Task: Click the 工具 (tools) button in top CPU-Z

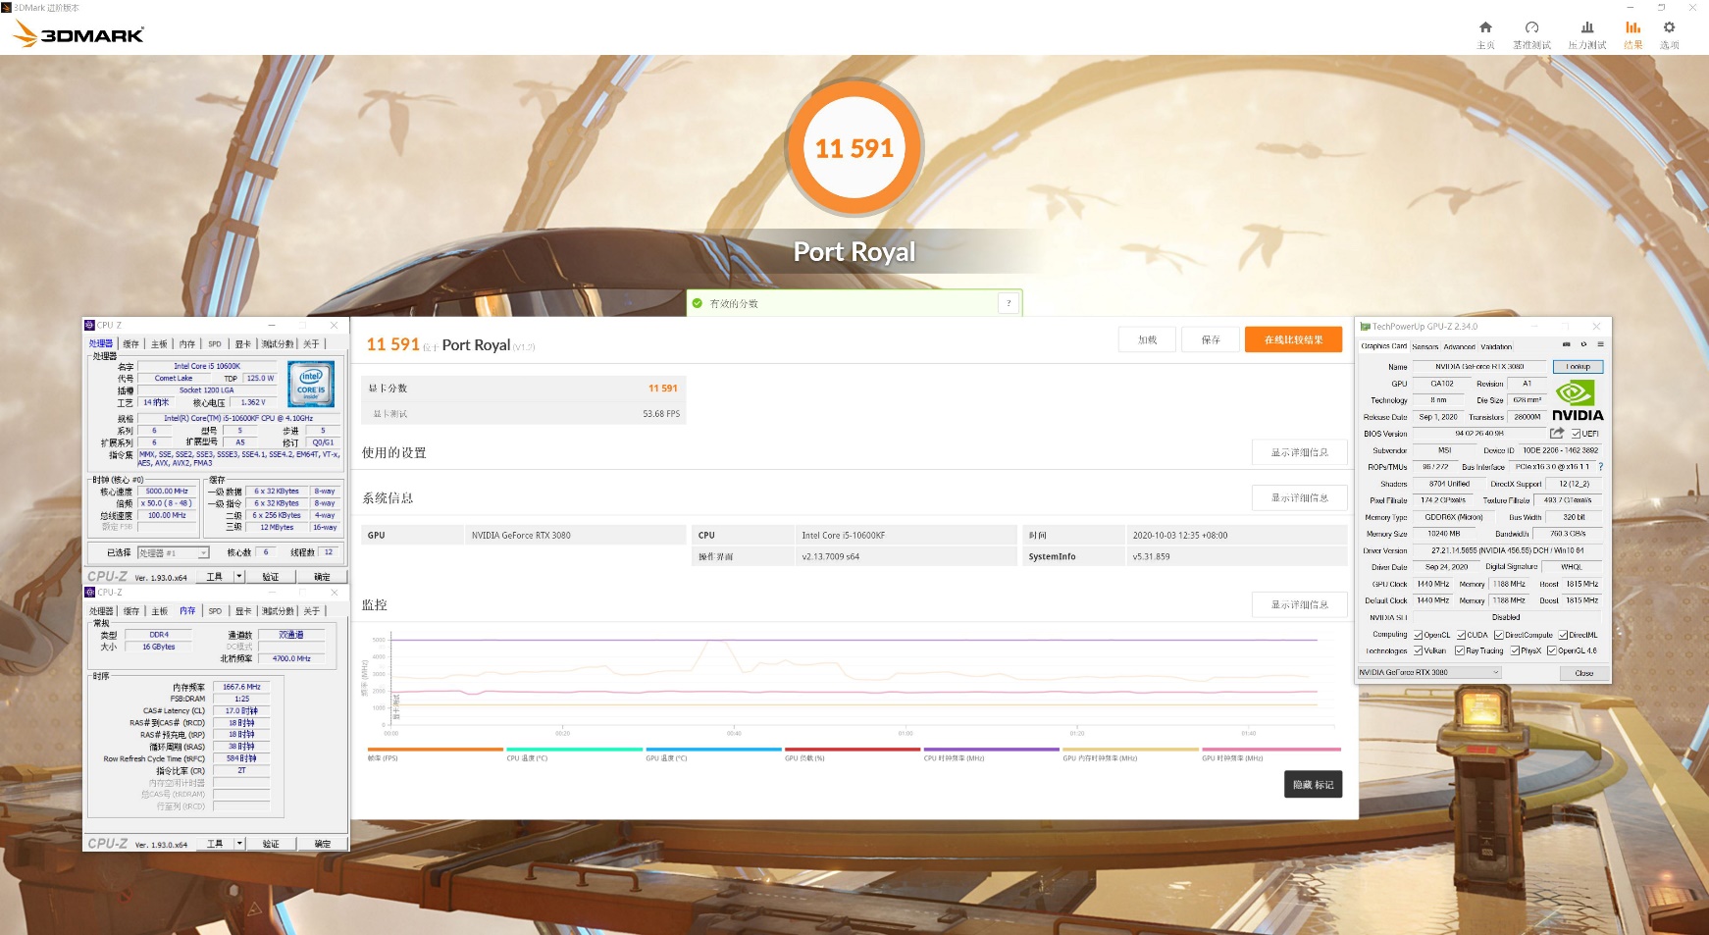Action: tap(215, 577)
